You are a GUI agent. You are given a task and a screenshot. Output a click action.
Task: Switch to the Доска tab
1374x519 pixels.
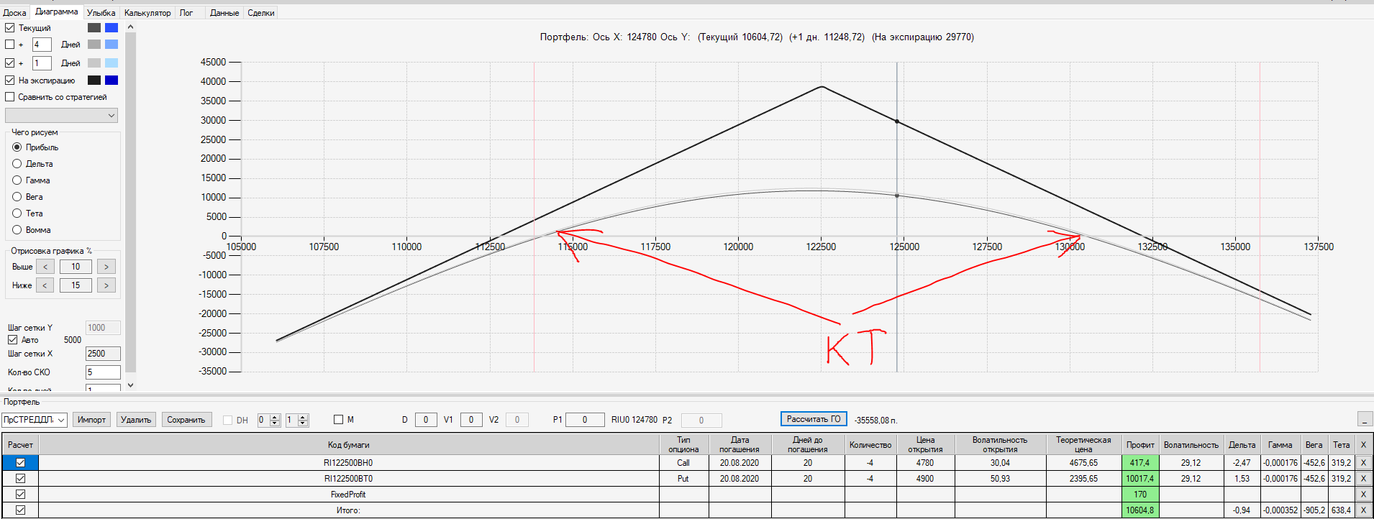coord(14,13)
